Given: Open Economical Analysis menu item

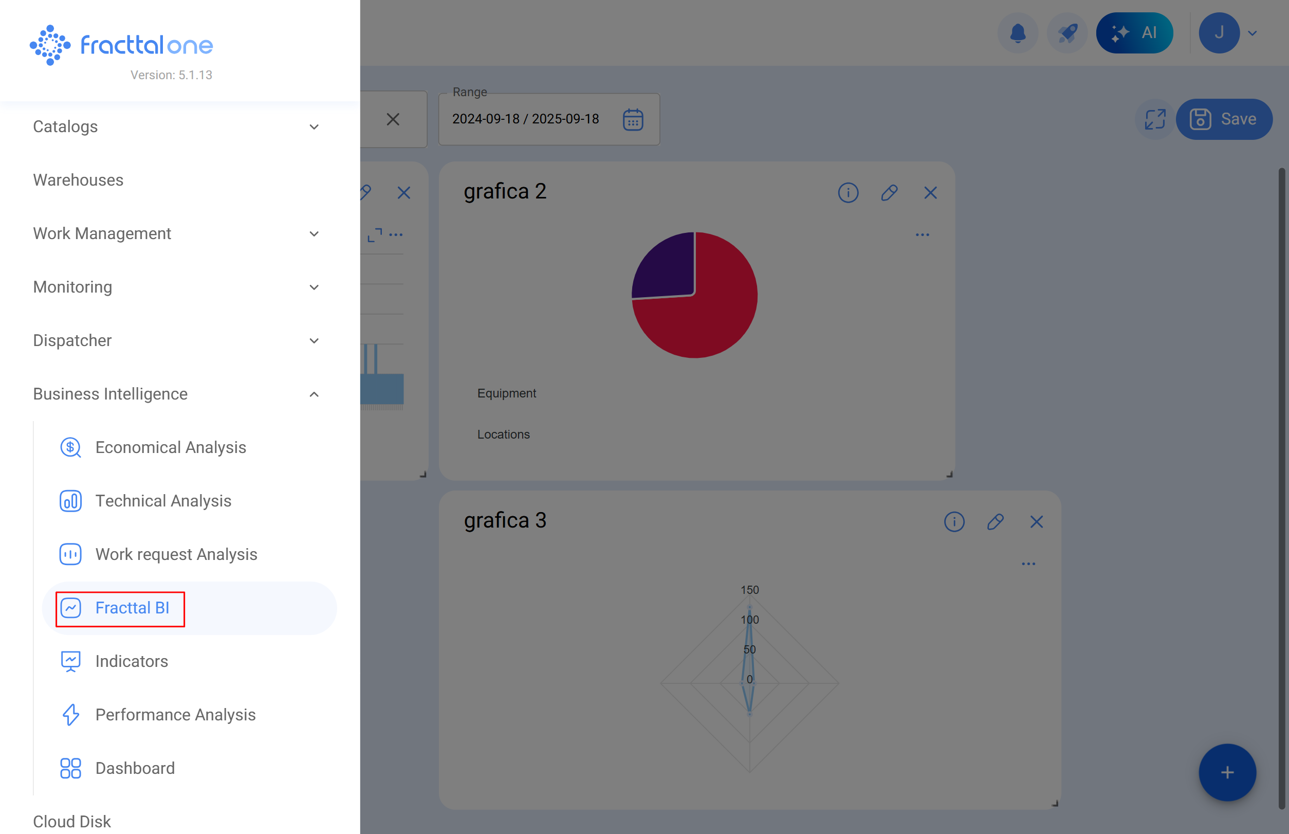Looking at the screenshot, I should (170, 447).
